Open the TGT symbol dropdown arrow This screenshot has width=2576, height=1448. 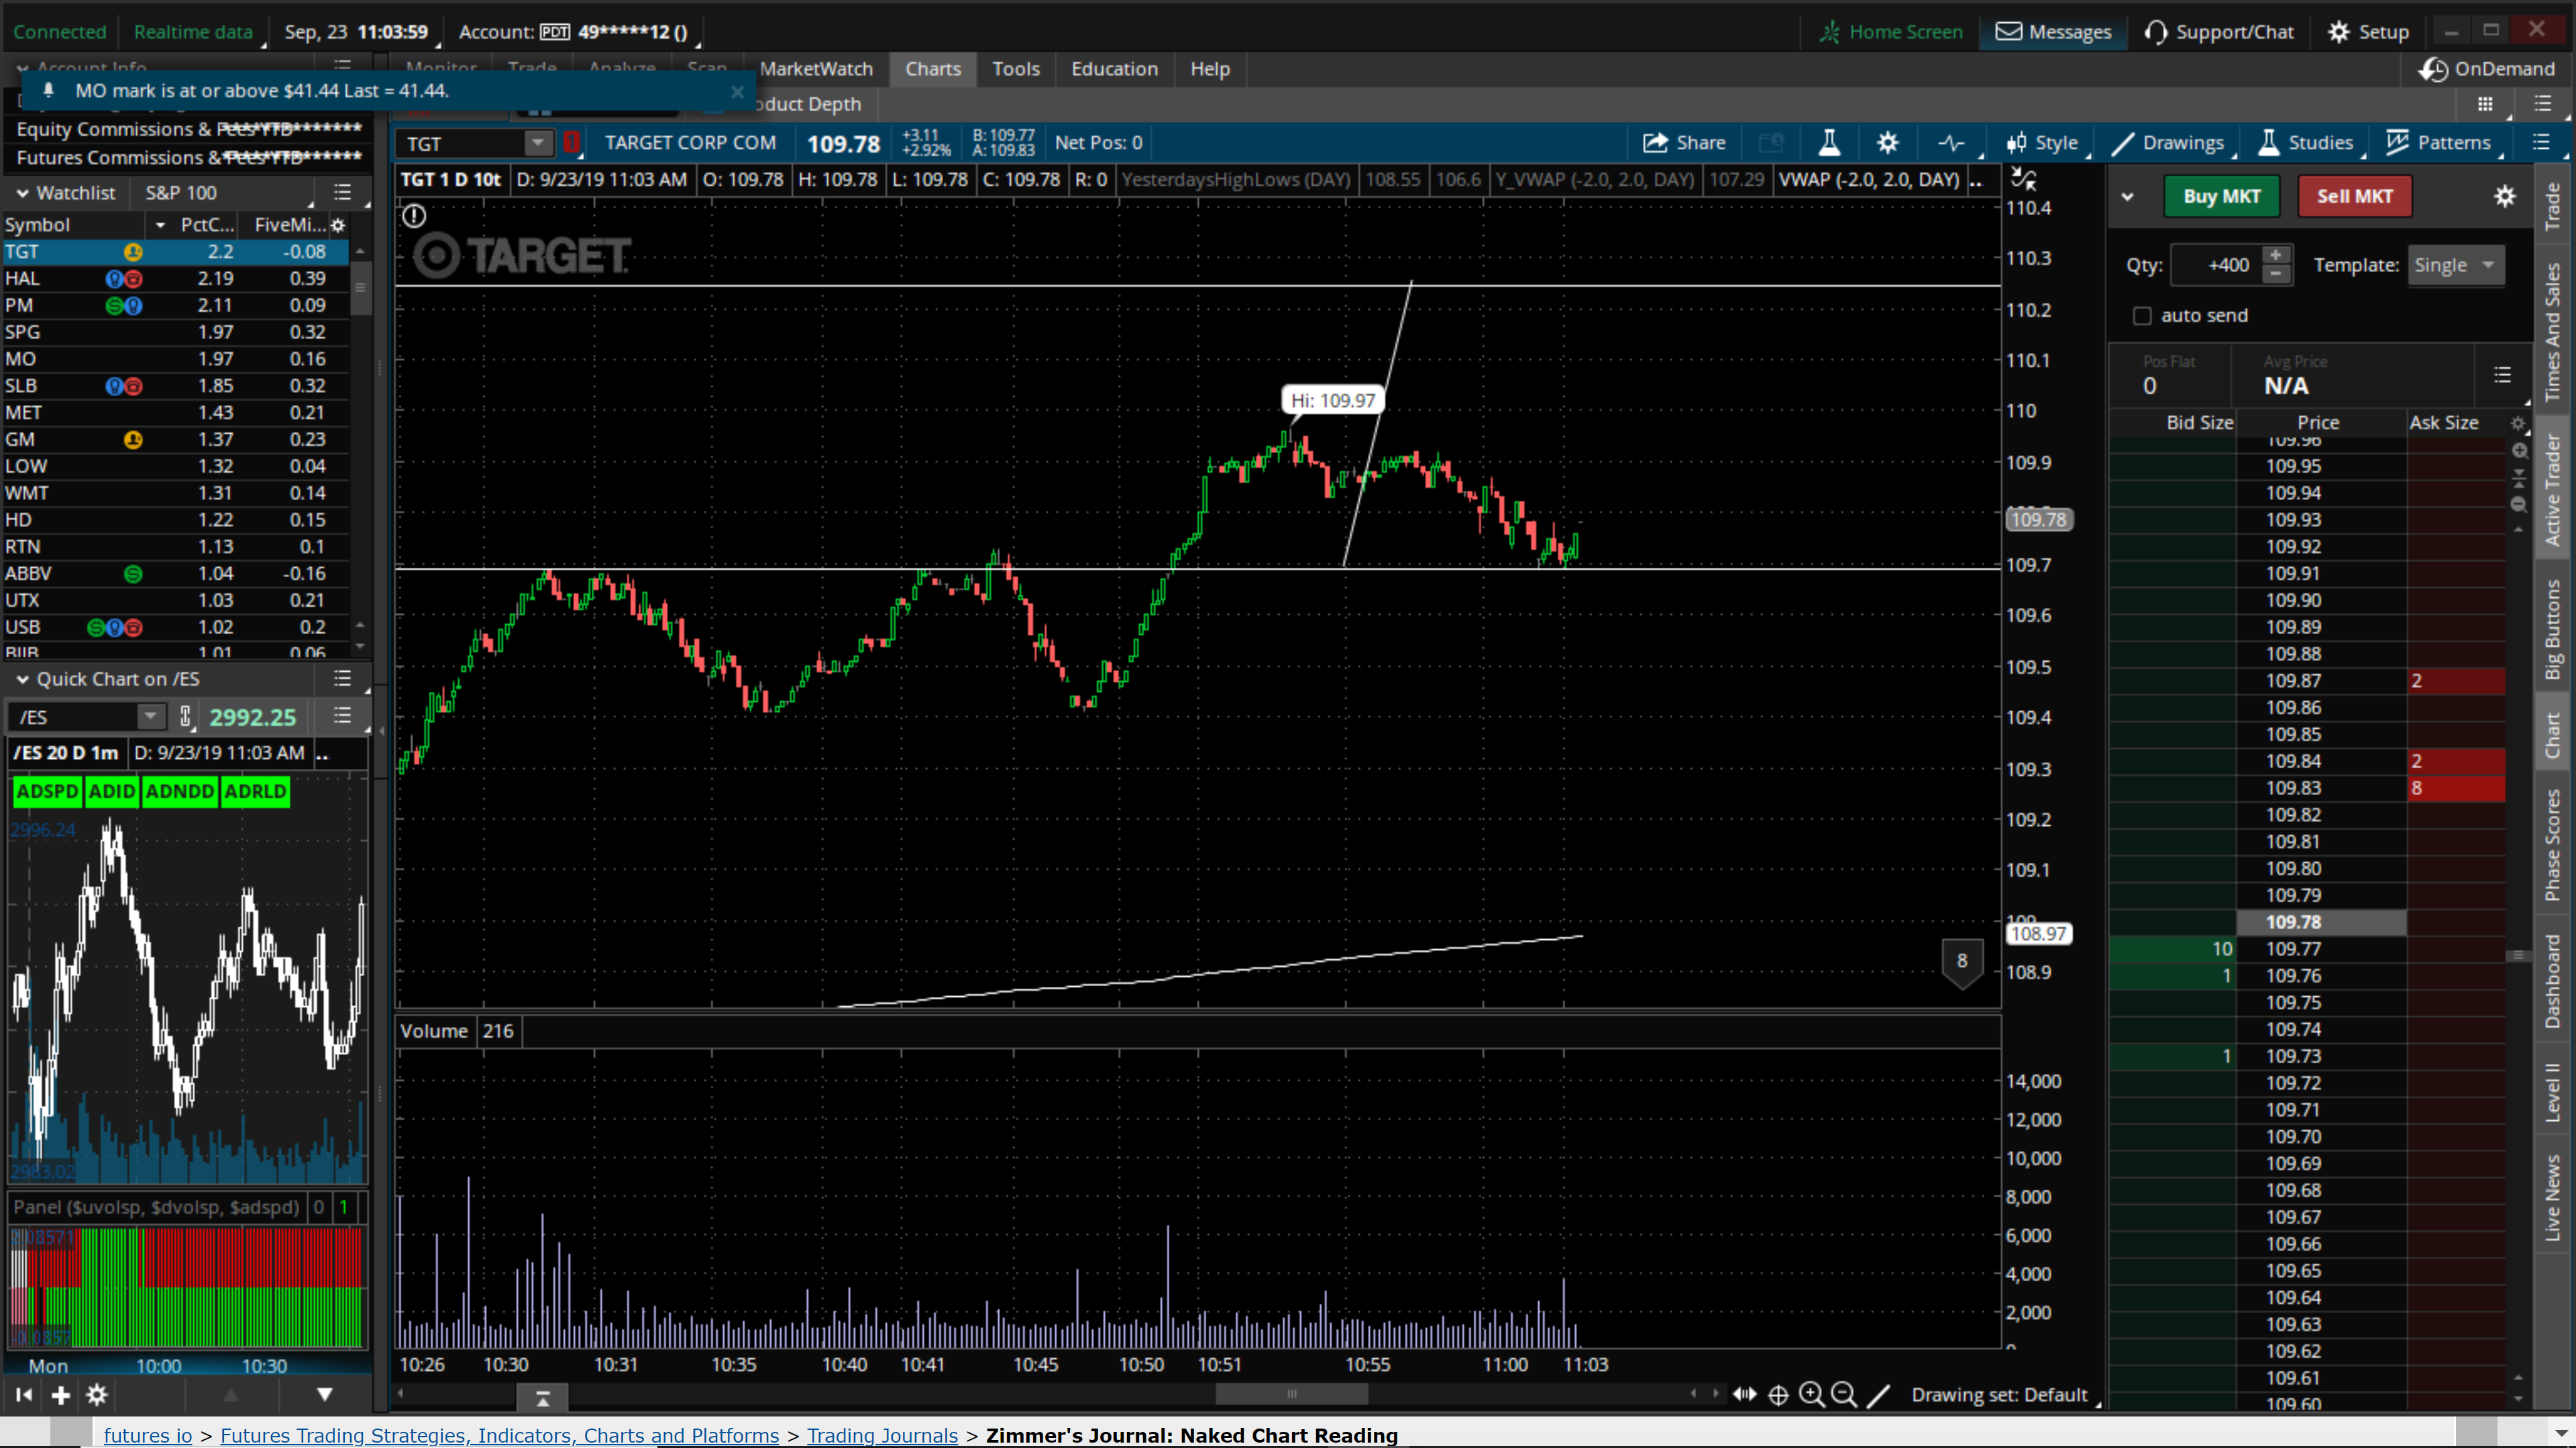538,143
